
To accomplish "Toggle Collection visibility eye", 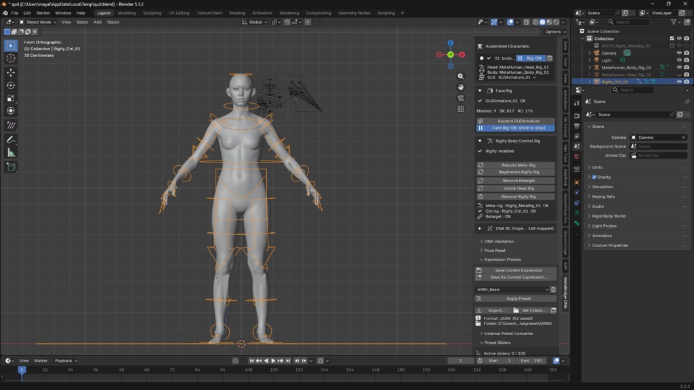I will pyautogui.click(x=679, y=39).
